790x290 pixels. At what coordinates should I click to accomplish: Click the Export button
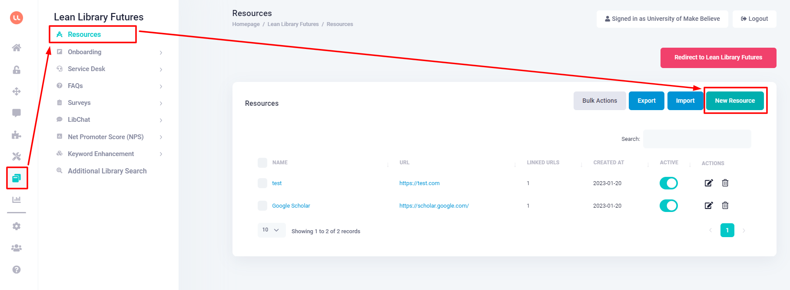(647, 101)
